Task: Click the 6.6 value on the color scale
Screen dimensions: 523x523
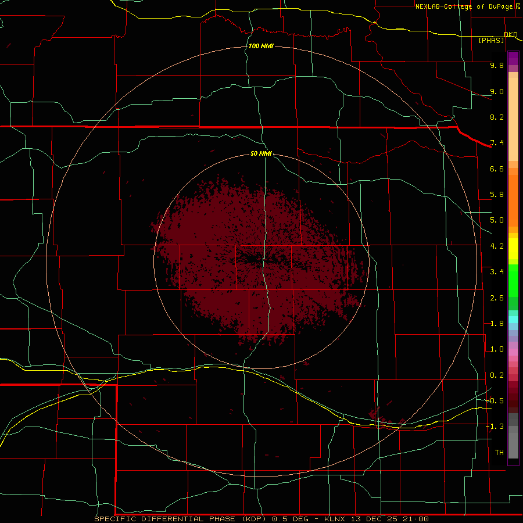Action: (x=497, y=169)
